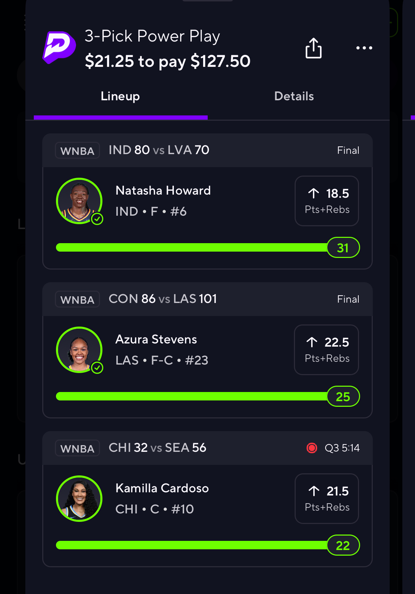Tap the purple PrizePicks logo
This screenshot has height=594, width=415.
pos(59,48)
